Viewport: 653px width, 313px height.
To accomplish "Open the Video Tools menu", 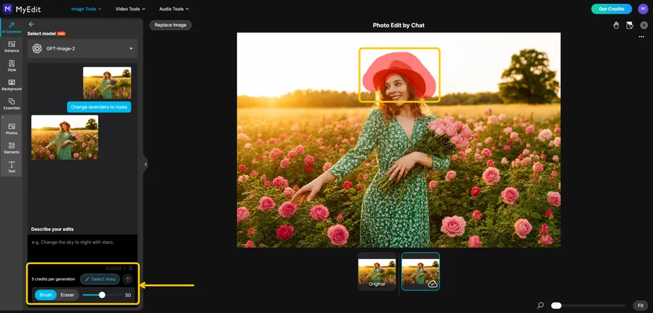I will [x=131, y=8].
